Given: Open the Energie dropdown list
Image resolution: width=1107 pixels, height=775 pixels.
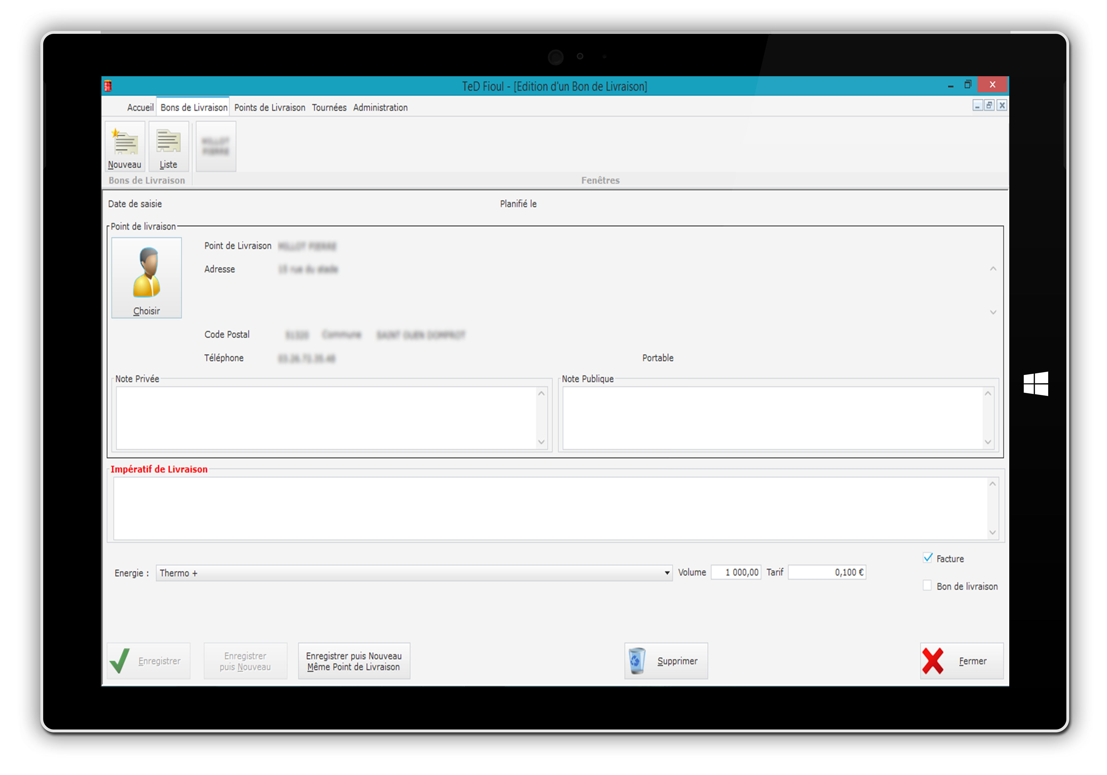Looking at the screenshot, I should [667, 573].
